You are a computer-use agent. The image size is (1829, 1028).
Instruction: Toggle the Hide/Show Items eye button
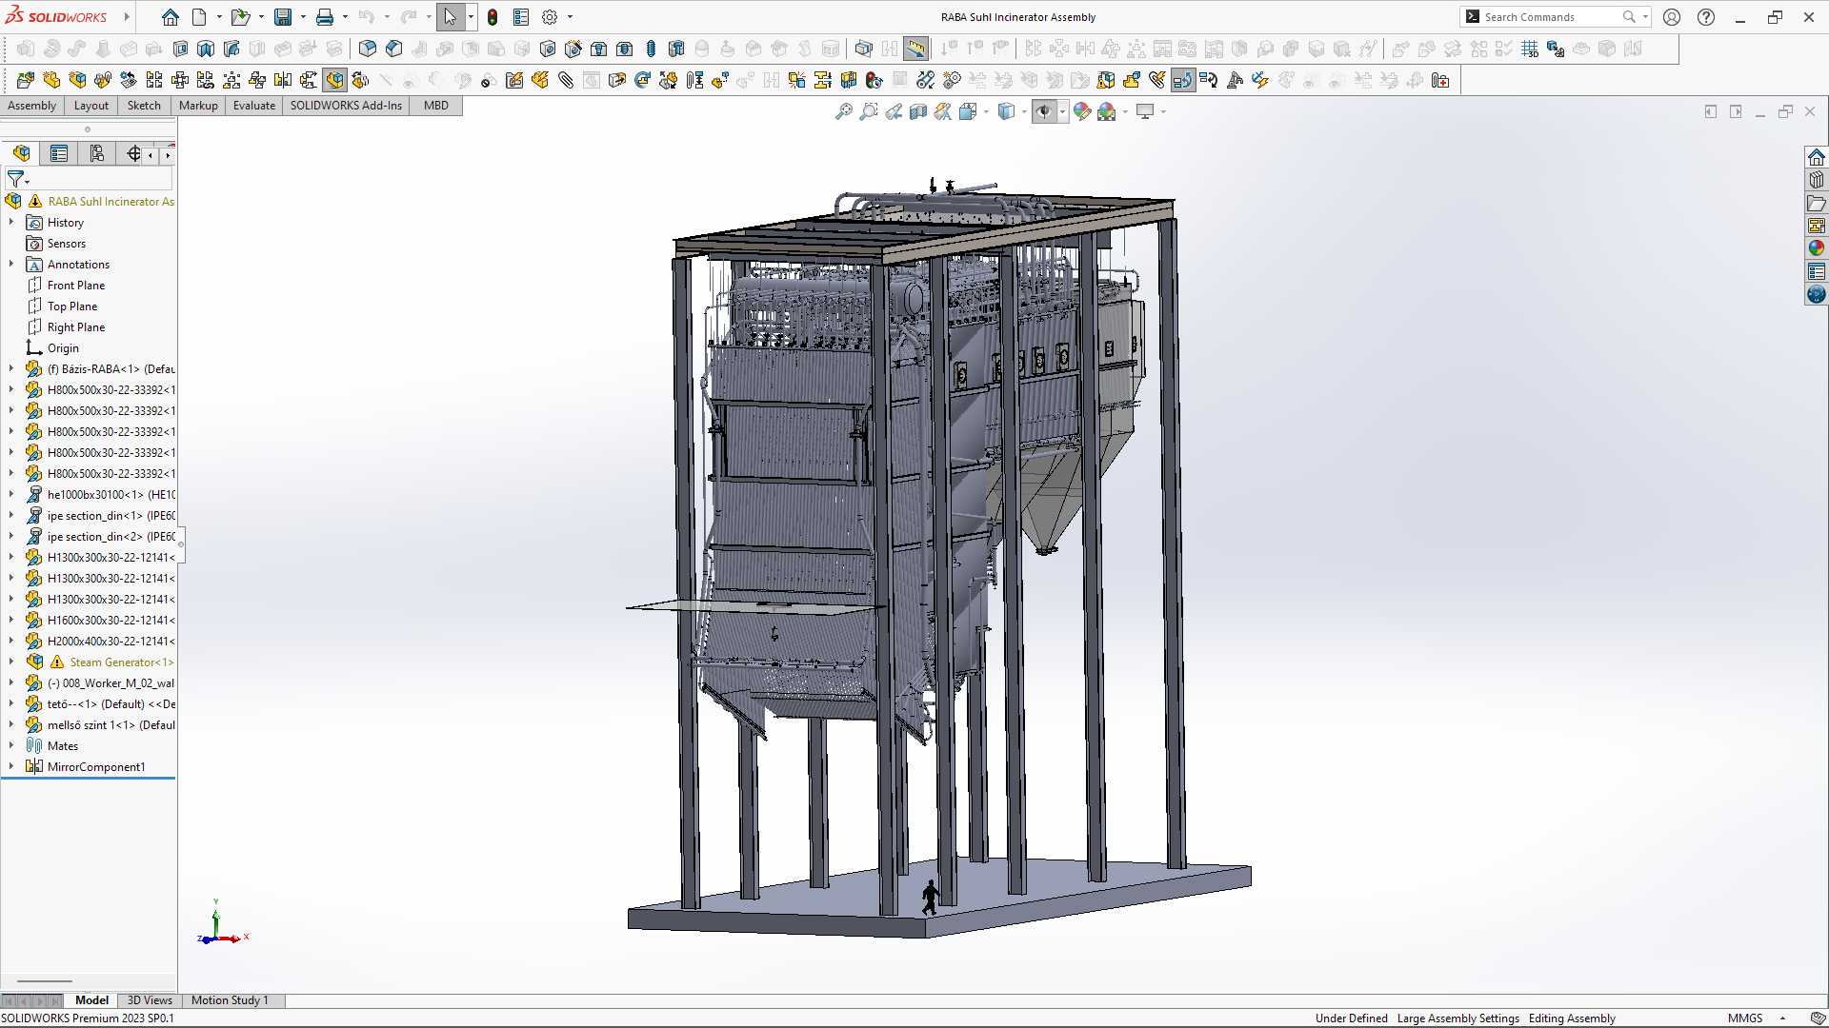[1044, 112]
